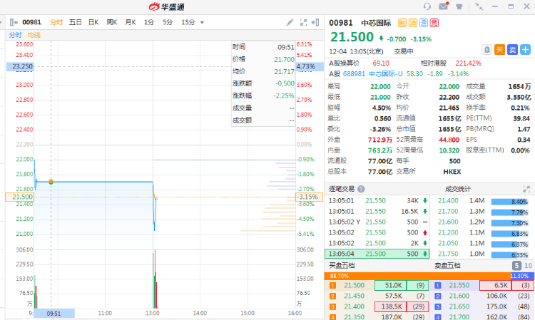Click the orange 买 buy button
This screenshot has height=320, width=535.
[500, 49]
